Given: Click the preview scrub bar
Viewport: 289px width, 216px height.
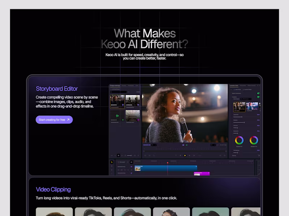Looking at the screenshot, I should 185,151.
